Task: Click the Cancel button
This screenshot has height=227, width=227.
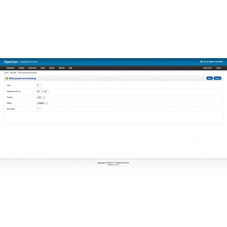Action: coord(217,78)
